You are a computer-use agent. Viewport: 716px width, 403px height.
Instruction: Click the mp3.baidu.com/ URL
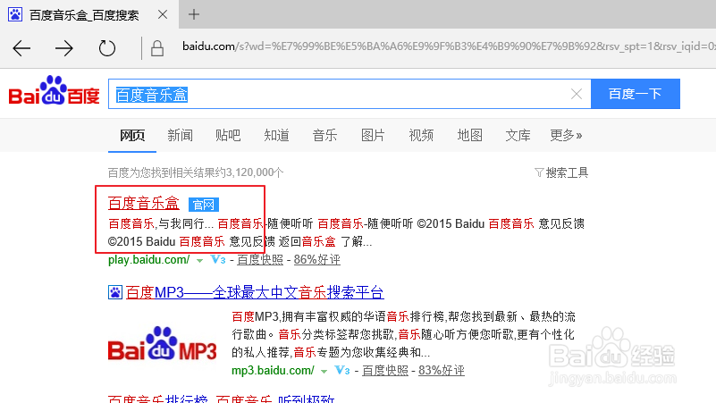(x=273, y=370)
